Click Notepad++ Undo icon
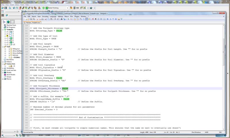Screen dimensions: 230x138 point(55,19)
